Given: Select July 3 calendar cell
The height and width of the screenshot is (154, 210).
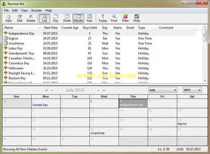Looking at the screenshot, I should point(104,104).
